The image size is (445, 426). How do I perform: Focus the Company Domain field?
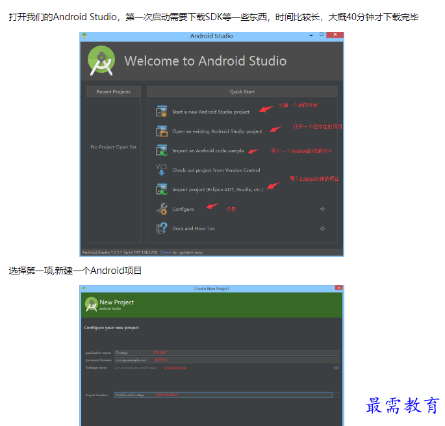pyautogui.click(x=227, y=360)
